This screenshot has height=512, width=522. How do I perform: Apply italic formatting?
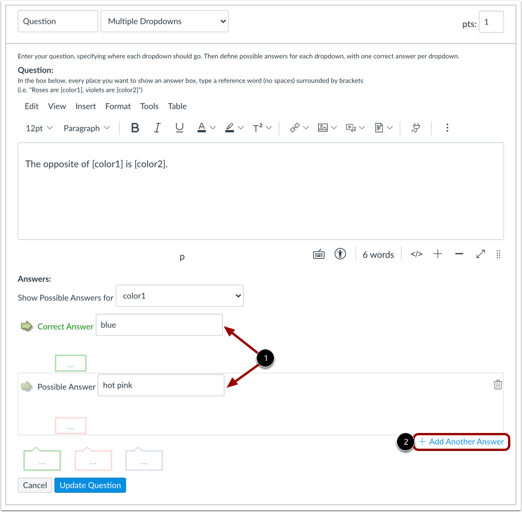[157, 127]
